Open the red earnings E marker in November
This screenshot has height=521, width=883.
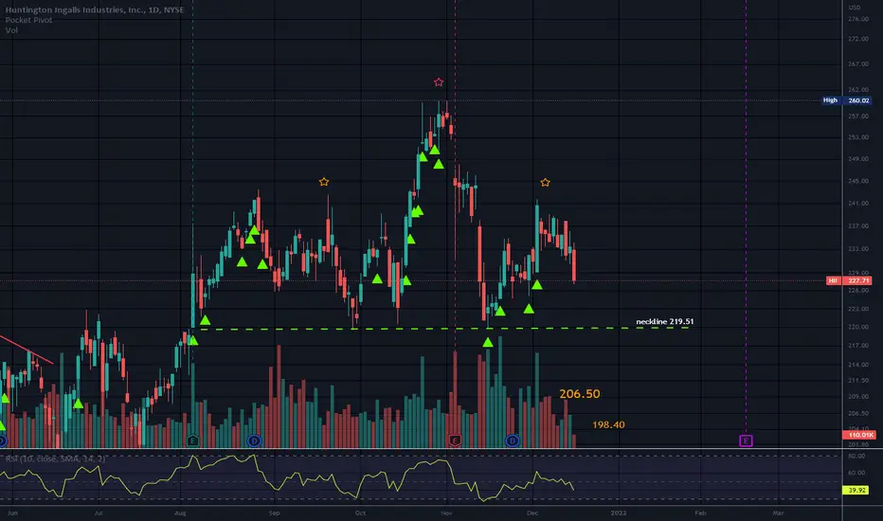455,440
